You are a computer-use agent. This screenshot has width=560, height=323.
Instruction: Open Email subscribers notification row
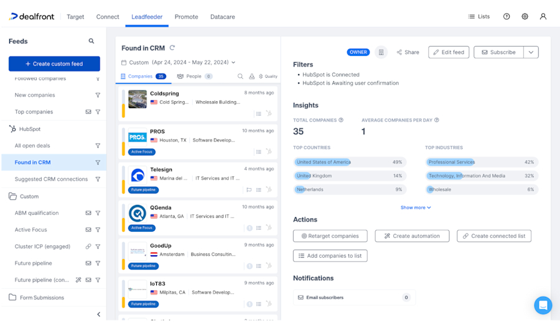point(354,298)
